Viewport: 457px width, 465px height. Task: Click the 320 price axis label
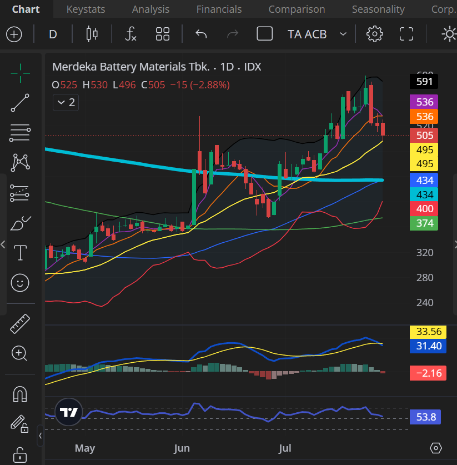point(425,253)
